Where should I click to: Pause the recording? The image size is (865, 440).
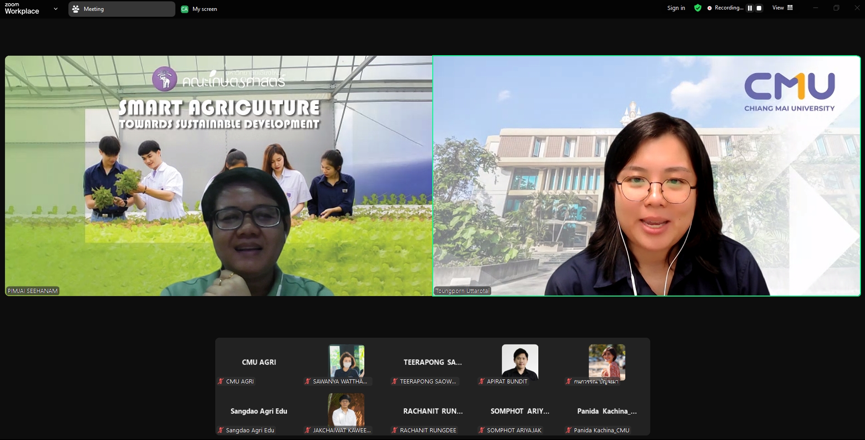point(750,8)
